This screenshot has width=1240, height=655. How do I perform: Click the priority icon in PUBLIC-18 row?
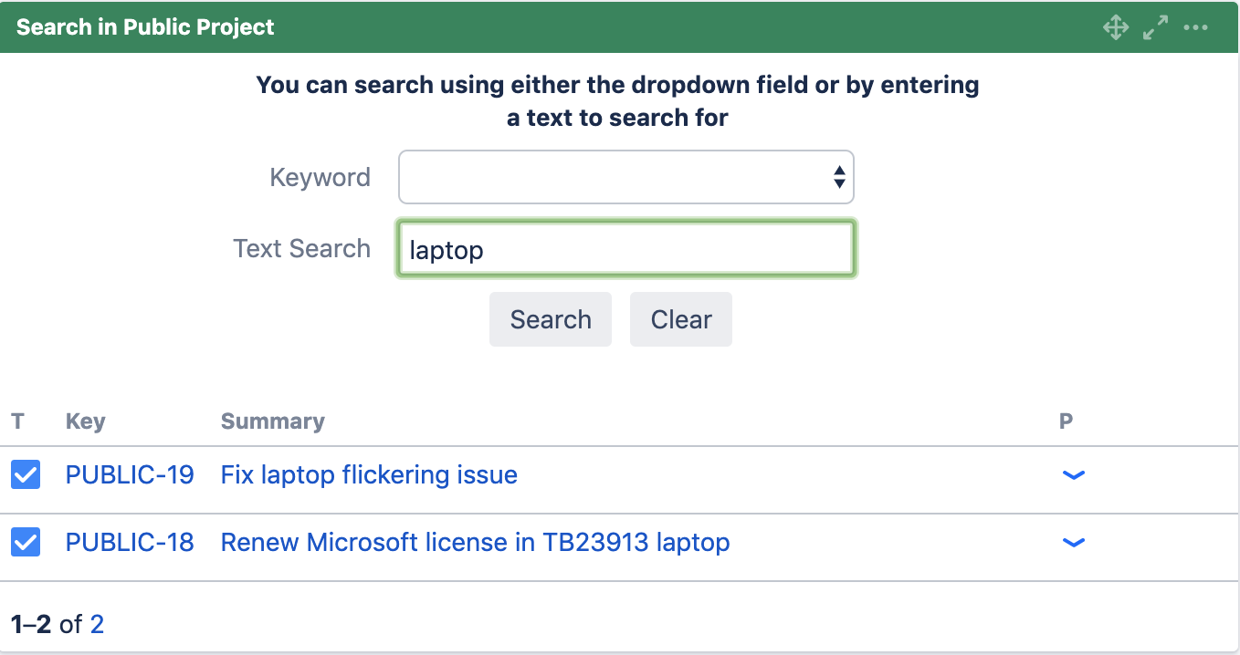point(1074,543)
